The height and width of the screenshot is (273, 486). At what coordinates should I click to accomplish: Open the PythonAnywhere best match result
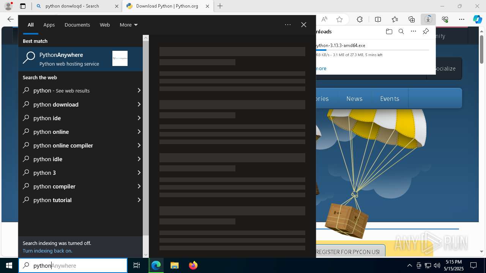pos(80,59)
